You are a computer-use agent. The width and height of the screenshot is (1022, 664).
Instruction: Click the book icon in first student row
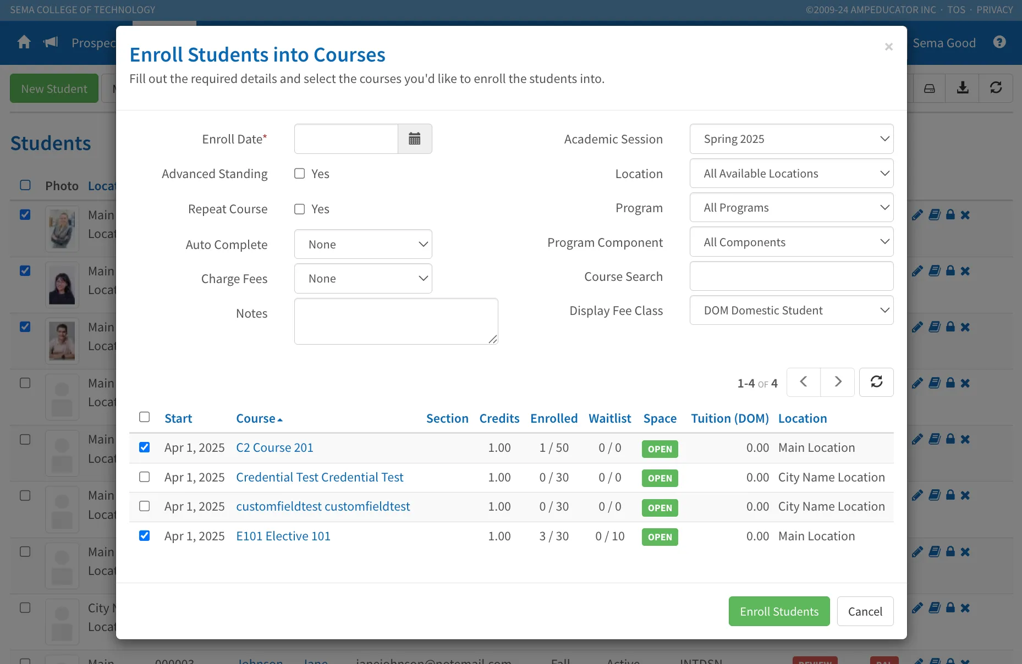pyautogui.click(x=935, y=215)
